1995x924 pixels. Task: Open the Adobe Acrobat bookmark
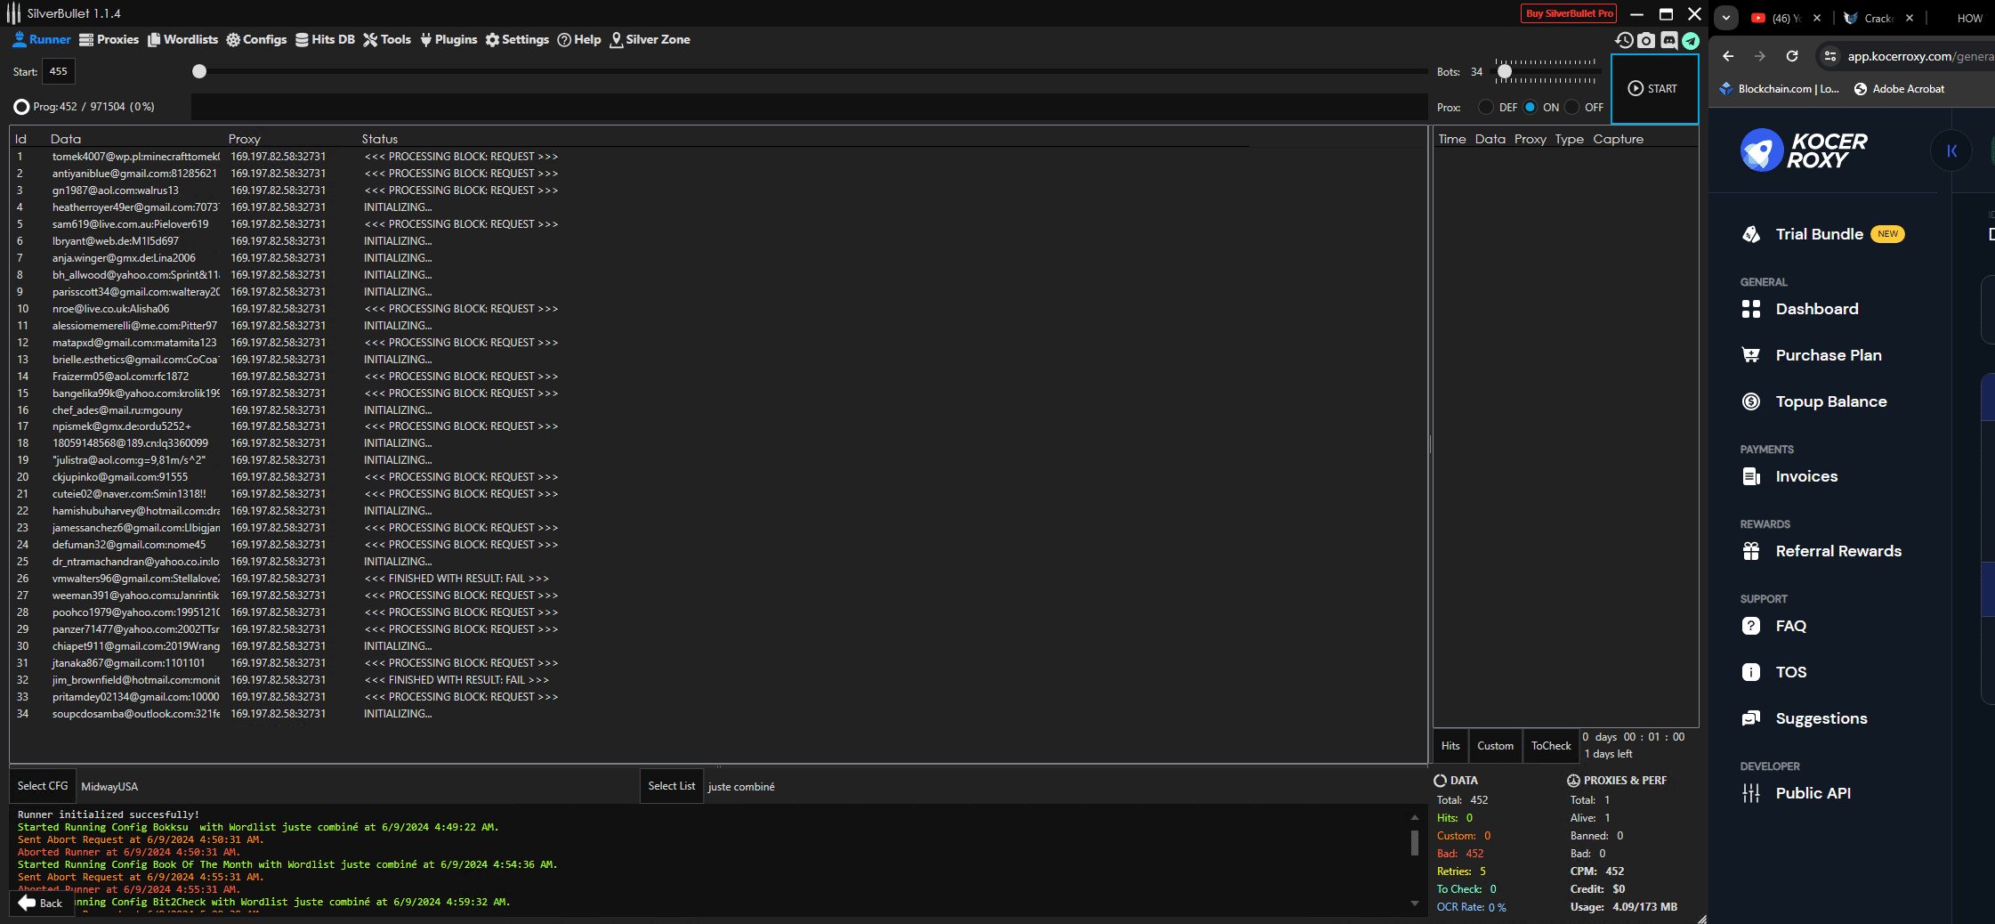1899,89
